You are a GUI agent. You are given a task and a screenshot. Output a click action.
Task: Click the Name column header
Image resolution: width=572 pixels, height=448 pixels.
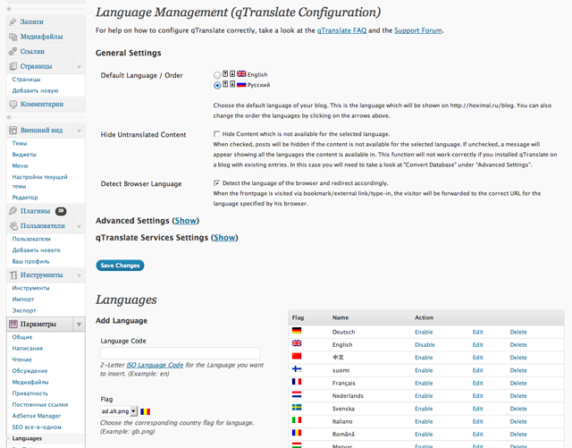[x=341, y=317]
